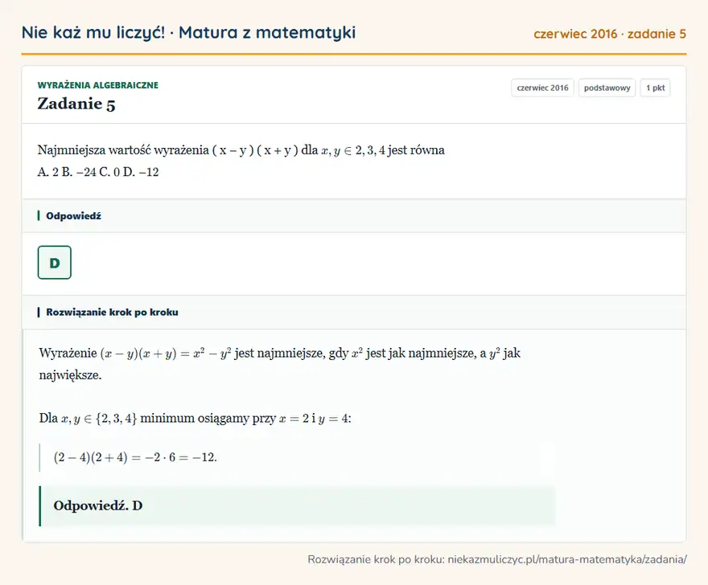Click the 'WYRAŻENIA ALGEBRAICZNE' category label
Viewport: 708px width, 585px height.
(x=98, y=85)
